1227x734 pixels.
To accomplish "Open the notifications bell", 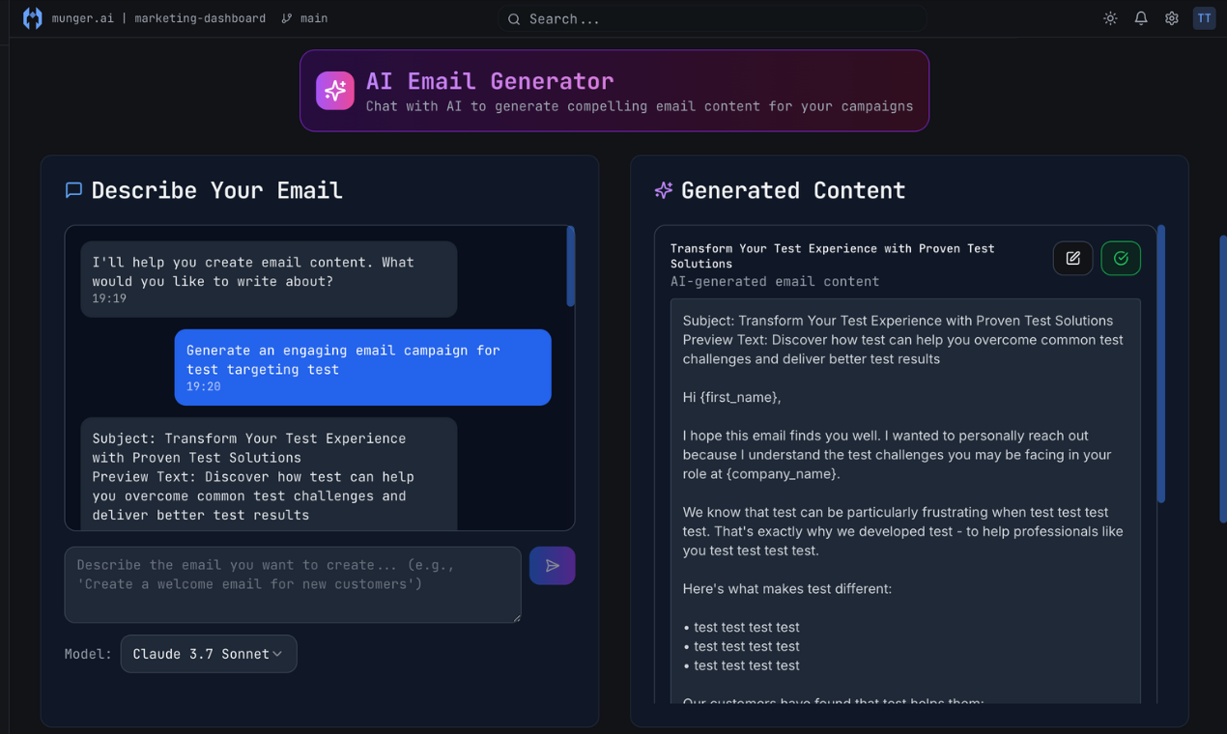I will (x=1141, y=18).
